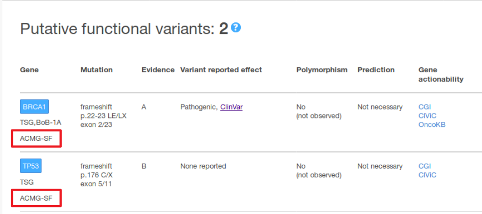This screenshot has width=482, height=214.
Task: Open the CIViC link in TP53 row
Action: pyautogui.click(x=427, y=175)
